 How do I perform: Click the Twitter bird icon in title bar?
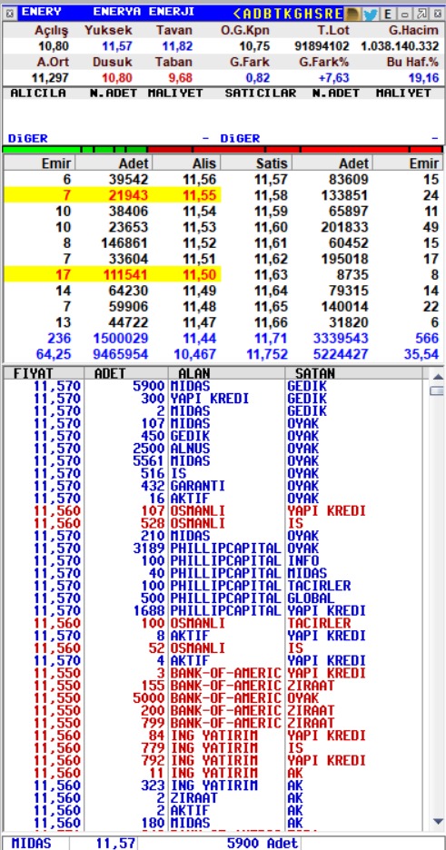[370, 14]
